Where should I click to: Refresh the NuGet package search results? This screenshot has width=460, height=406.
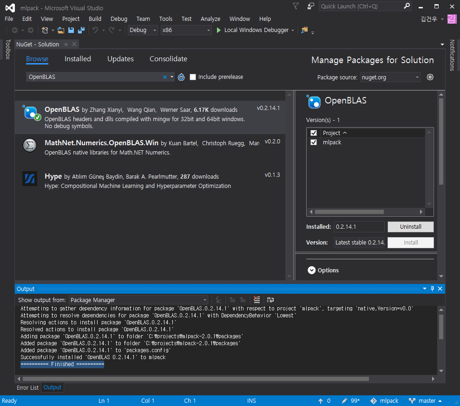[181, 77]
